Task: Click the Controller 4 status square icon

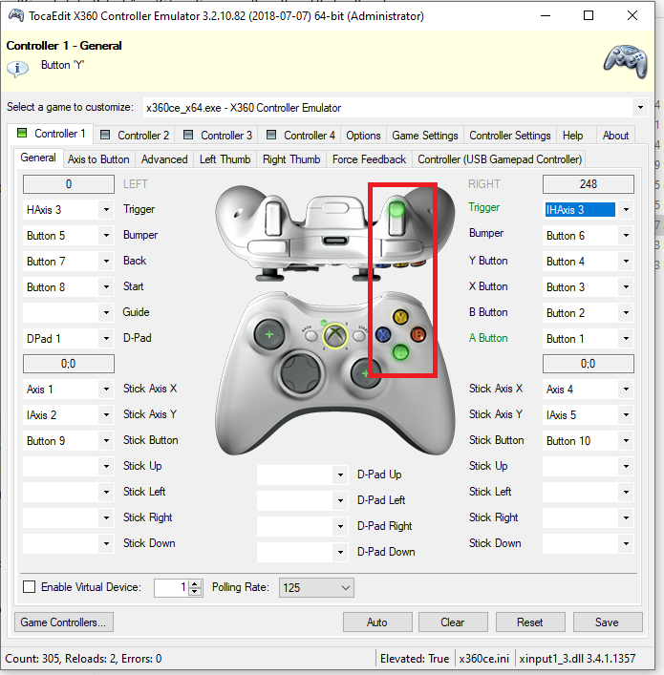Action: (271, 135)
